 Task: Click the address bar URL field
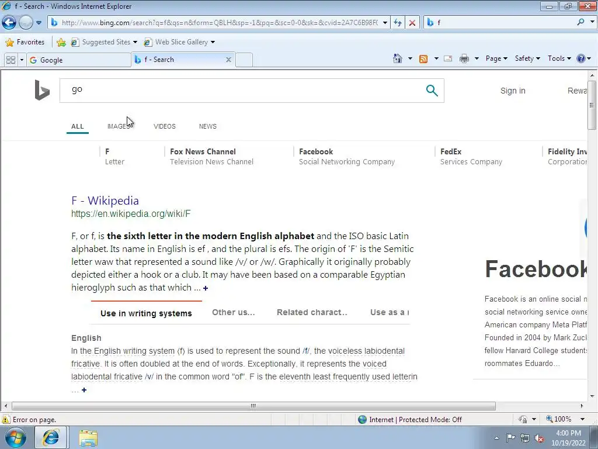(x=220, y=23)
